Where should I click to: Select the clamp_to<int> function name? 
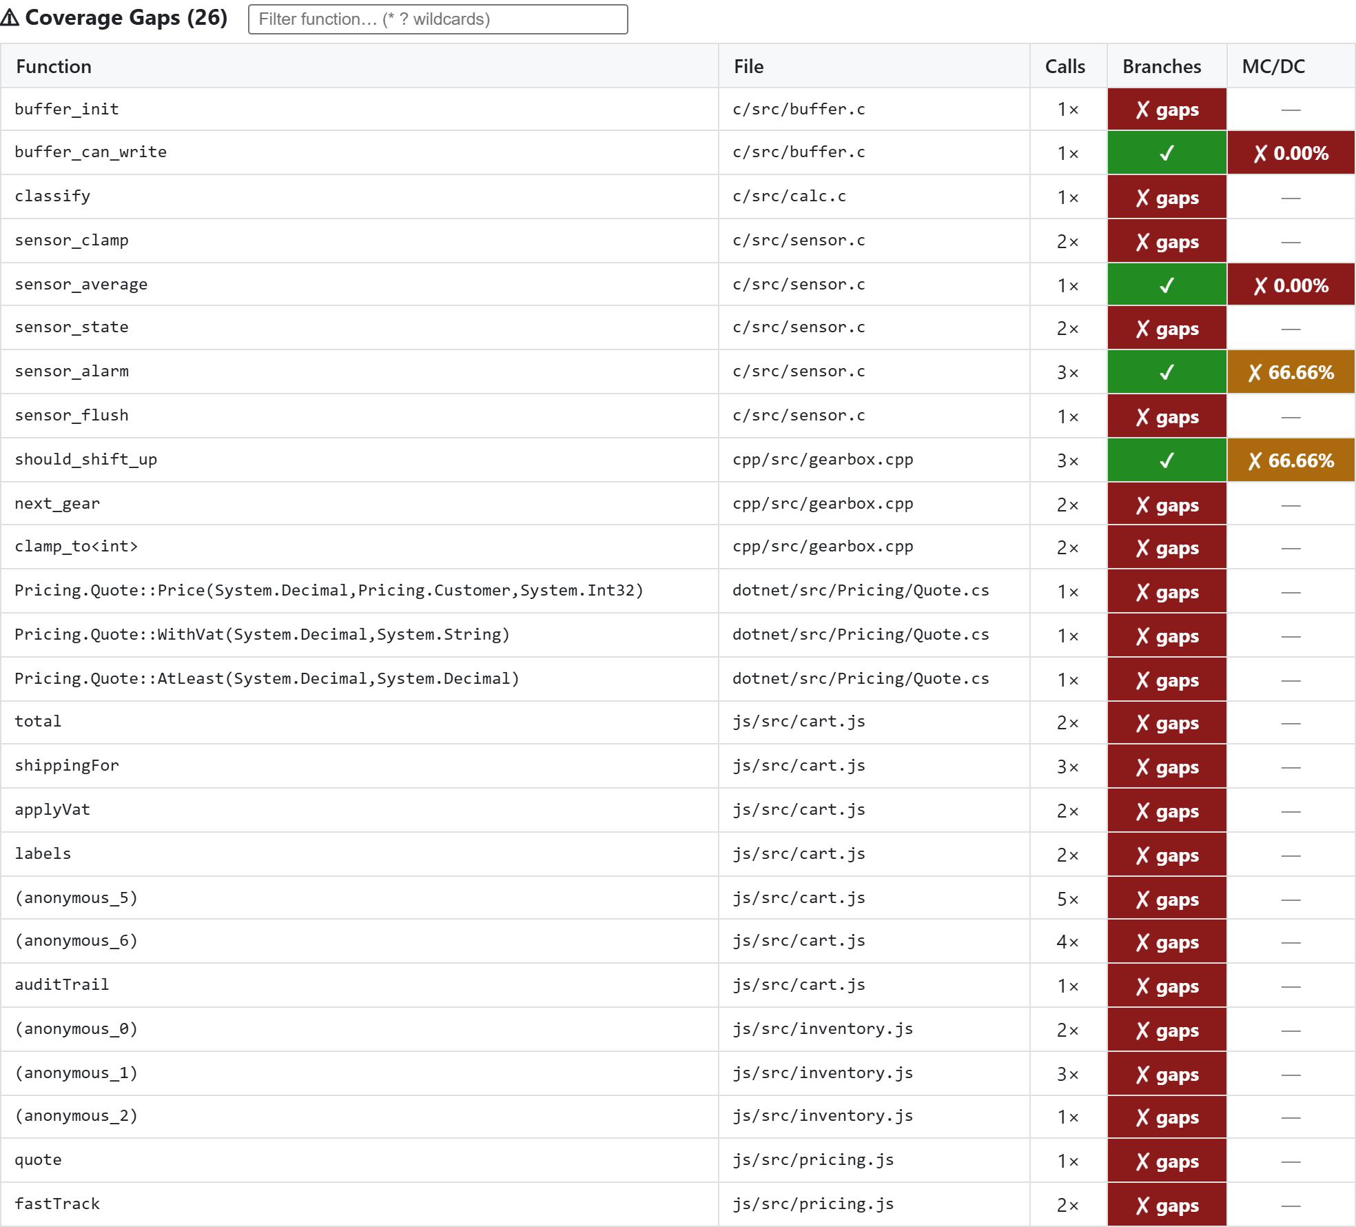76,547
